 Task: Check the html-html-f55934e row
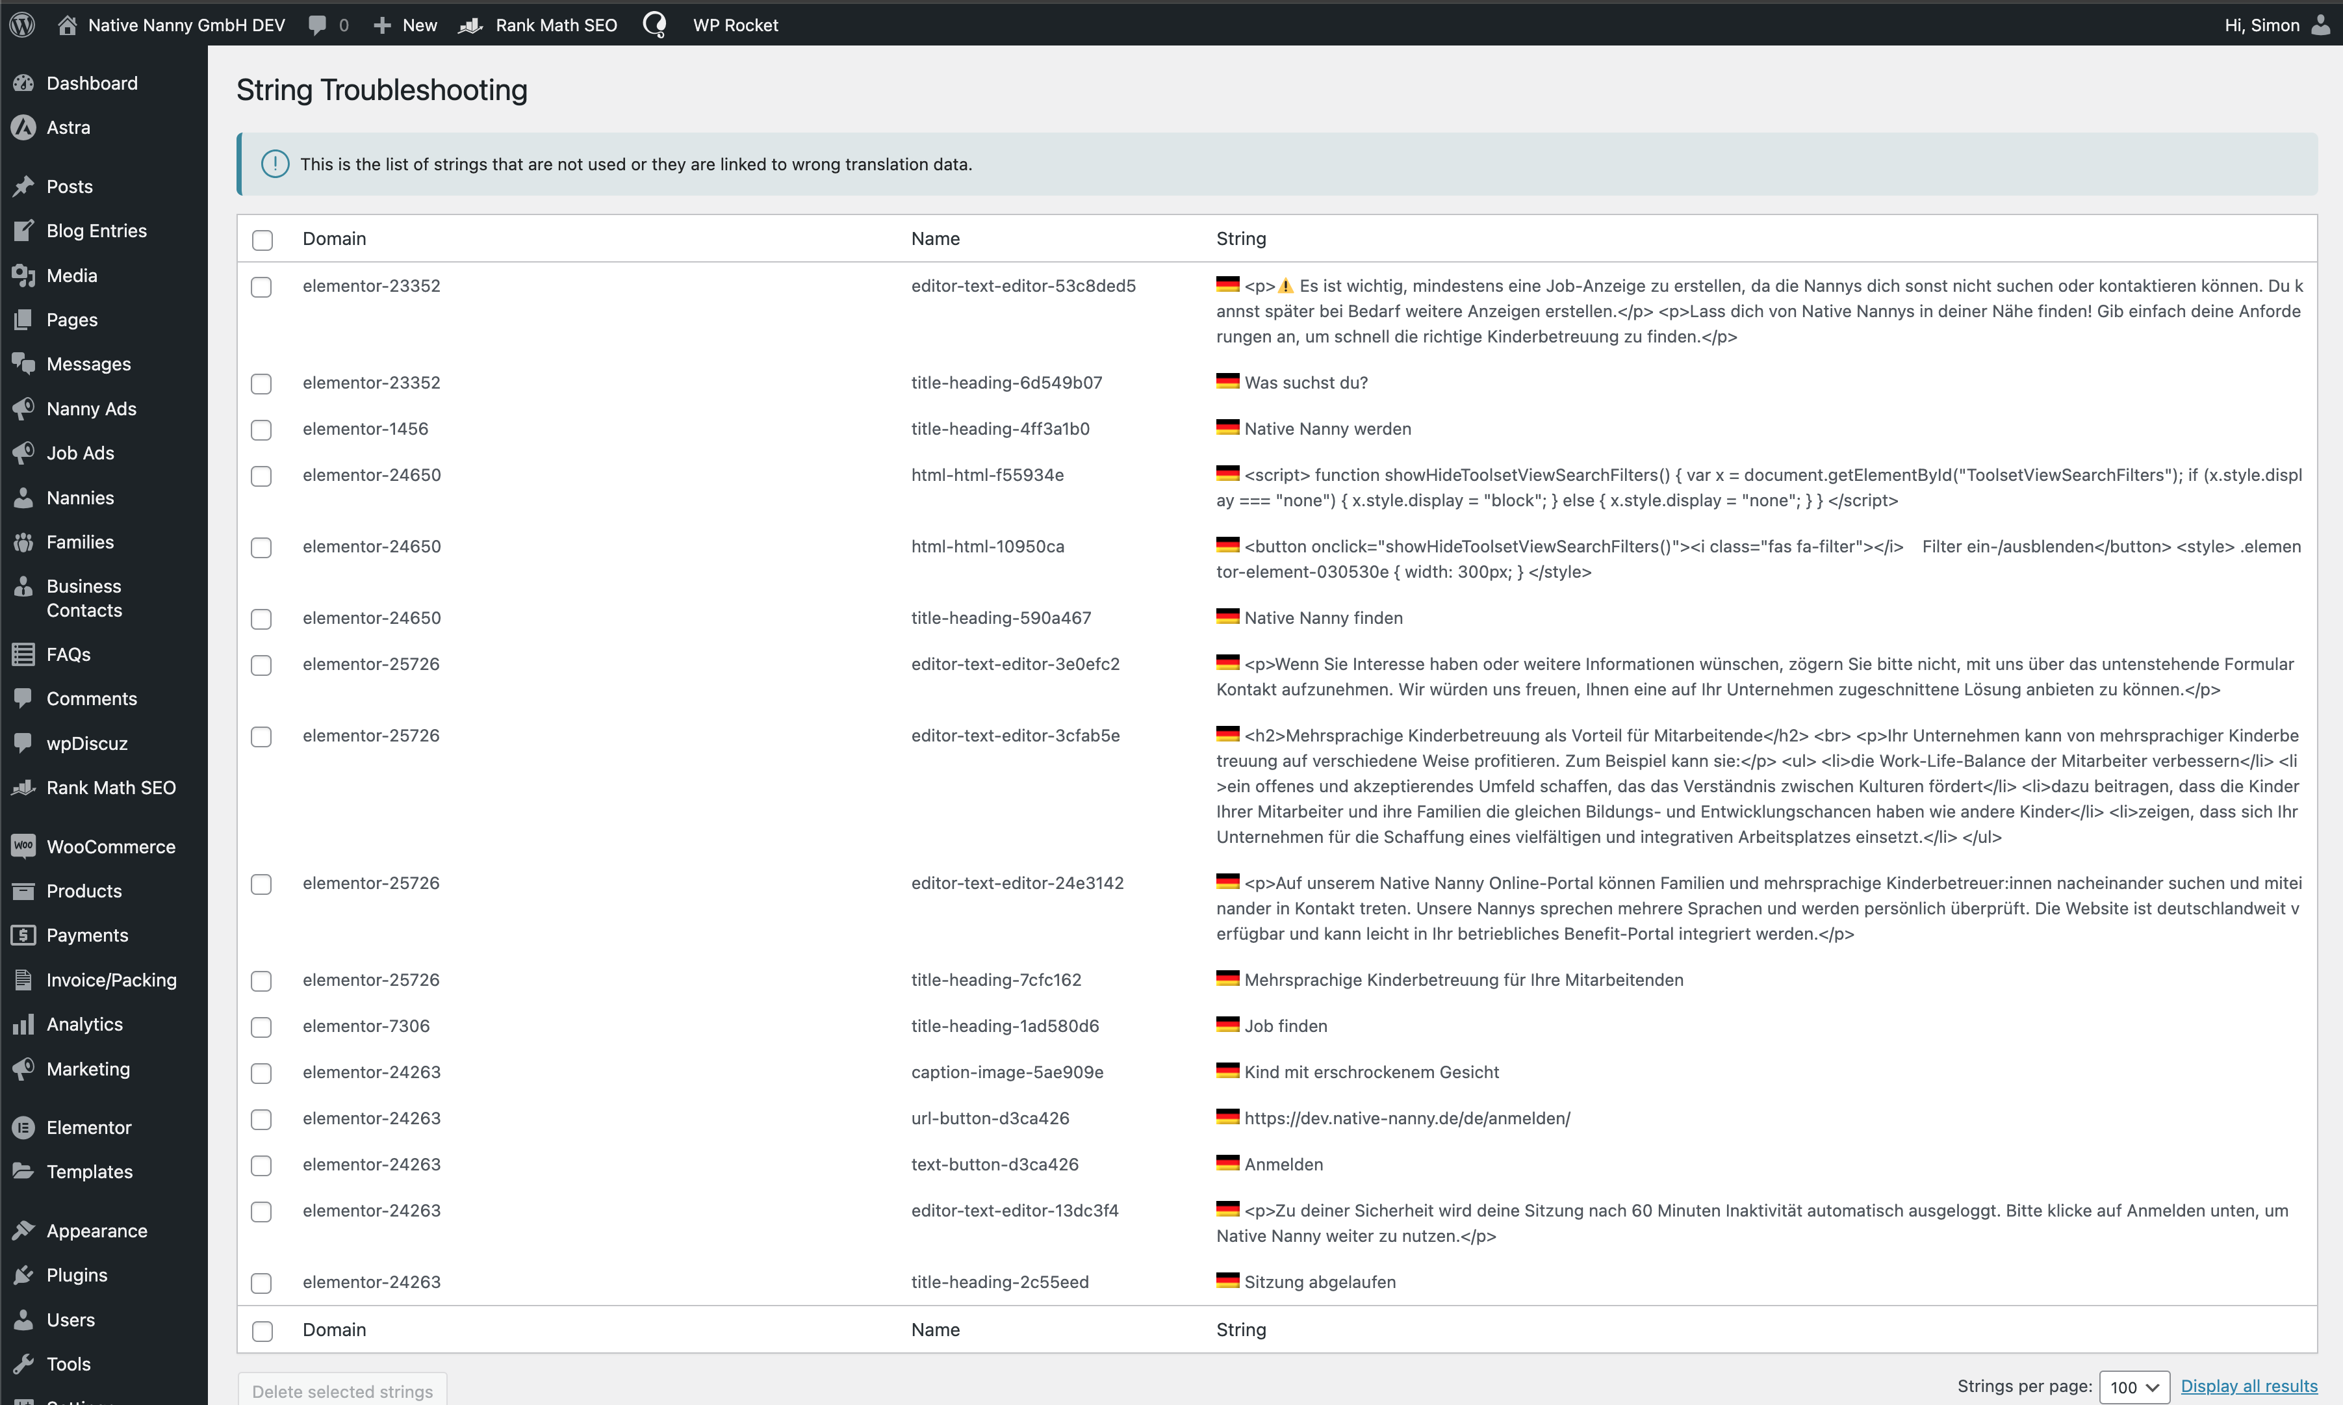click(x=261, y=476)
